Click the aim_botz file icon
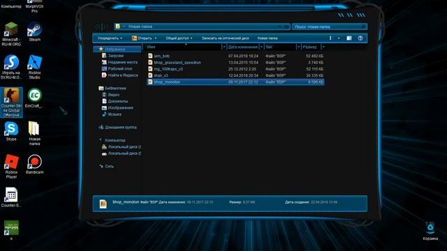Screen dimensions: 447x251 [x=150, y=56]
